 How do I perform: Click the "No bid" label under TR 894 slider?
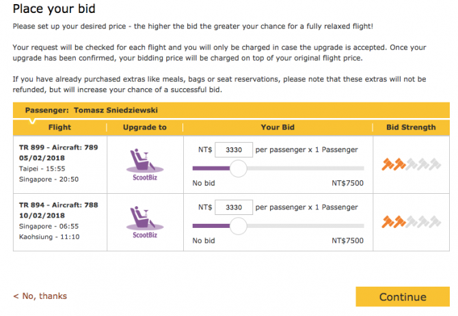(x=204, y=241)
